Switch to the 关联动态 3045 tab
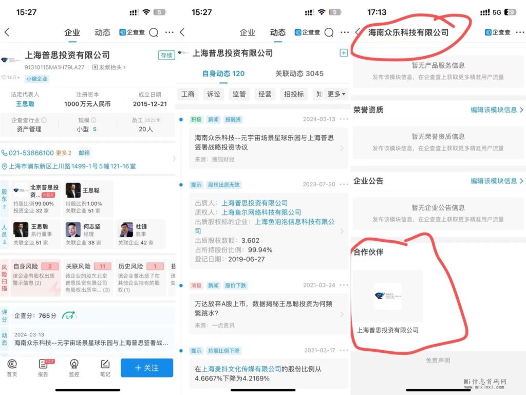This screenshot has height=395, width=526. tap(299, 74)
